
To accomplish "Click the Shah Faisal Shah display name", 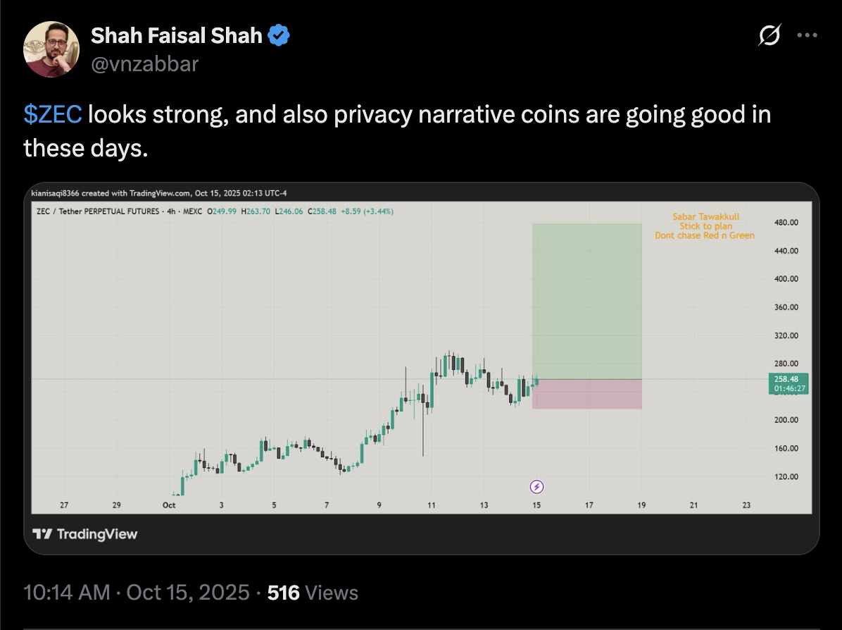I will click(176, 35).
